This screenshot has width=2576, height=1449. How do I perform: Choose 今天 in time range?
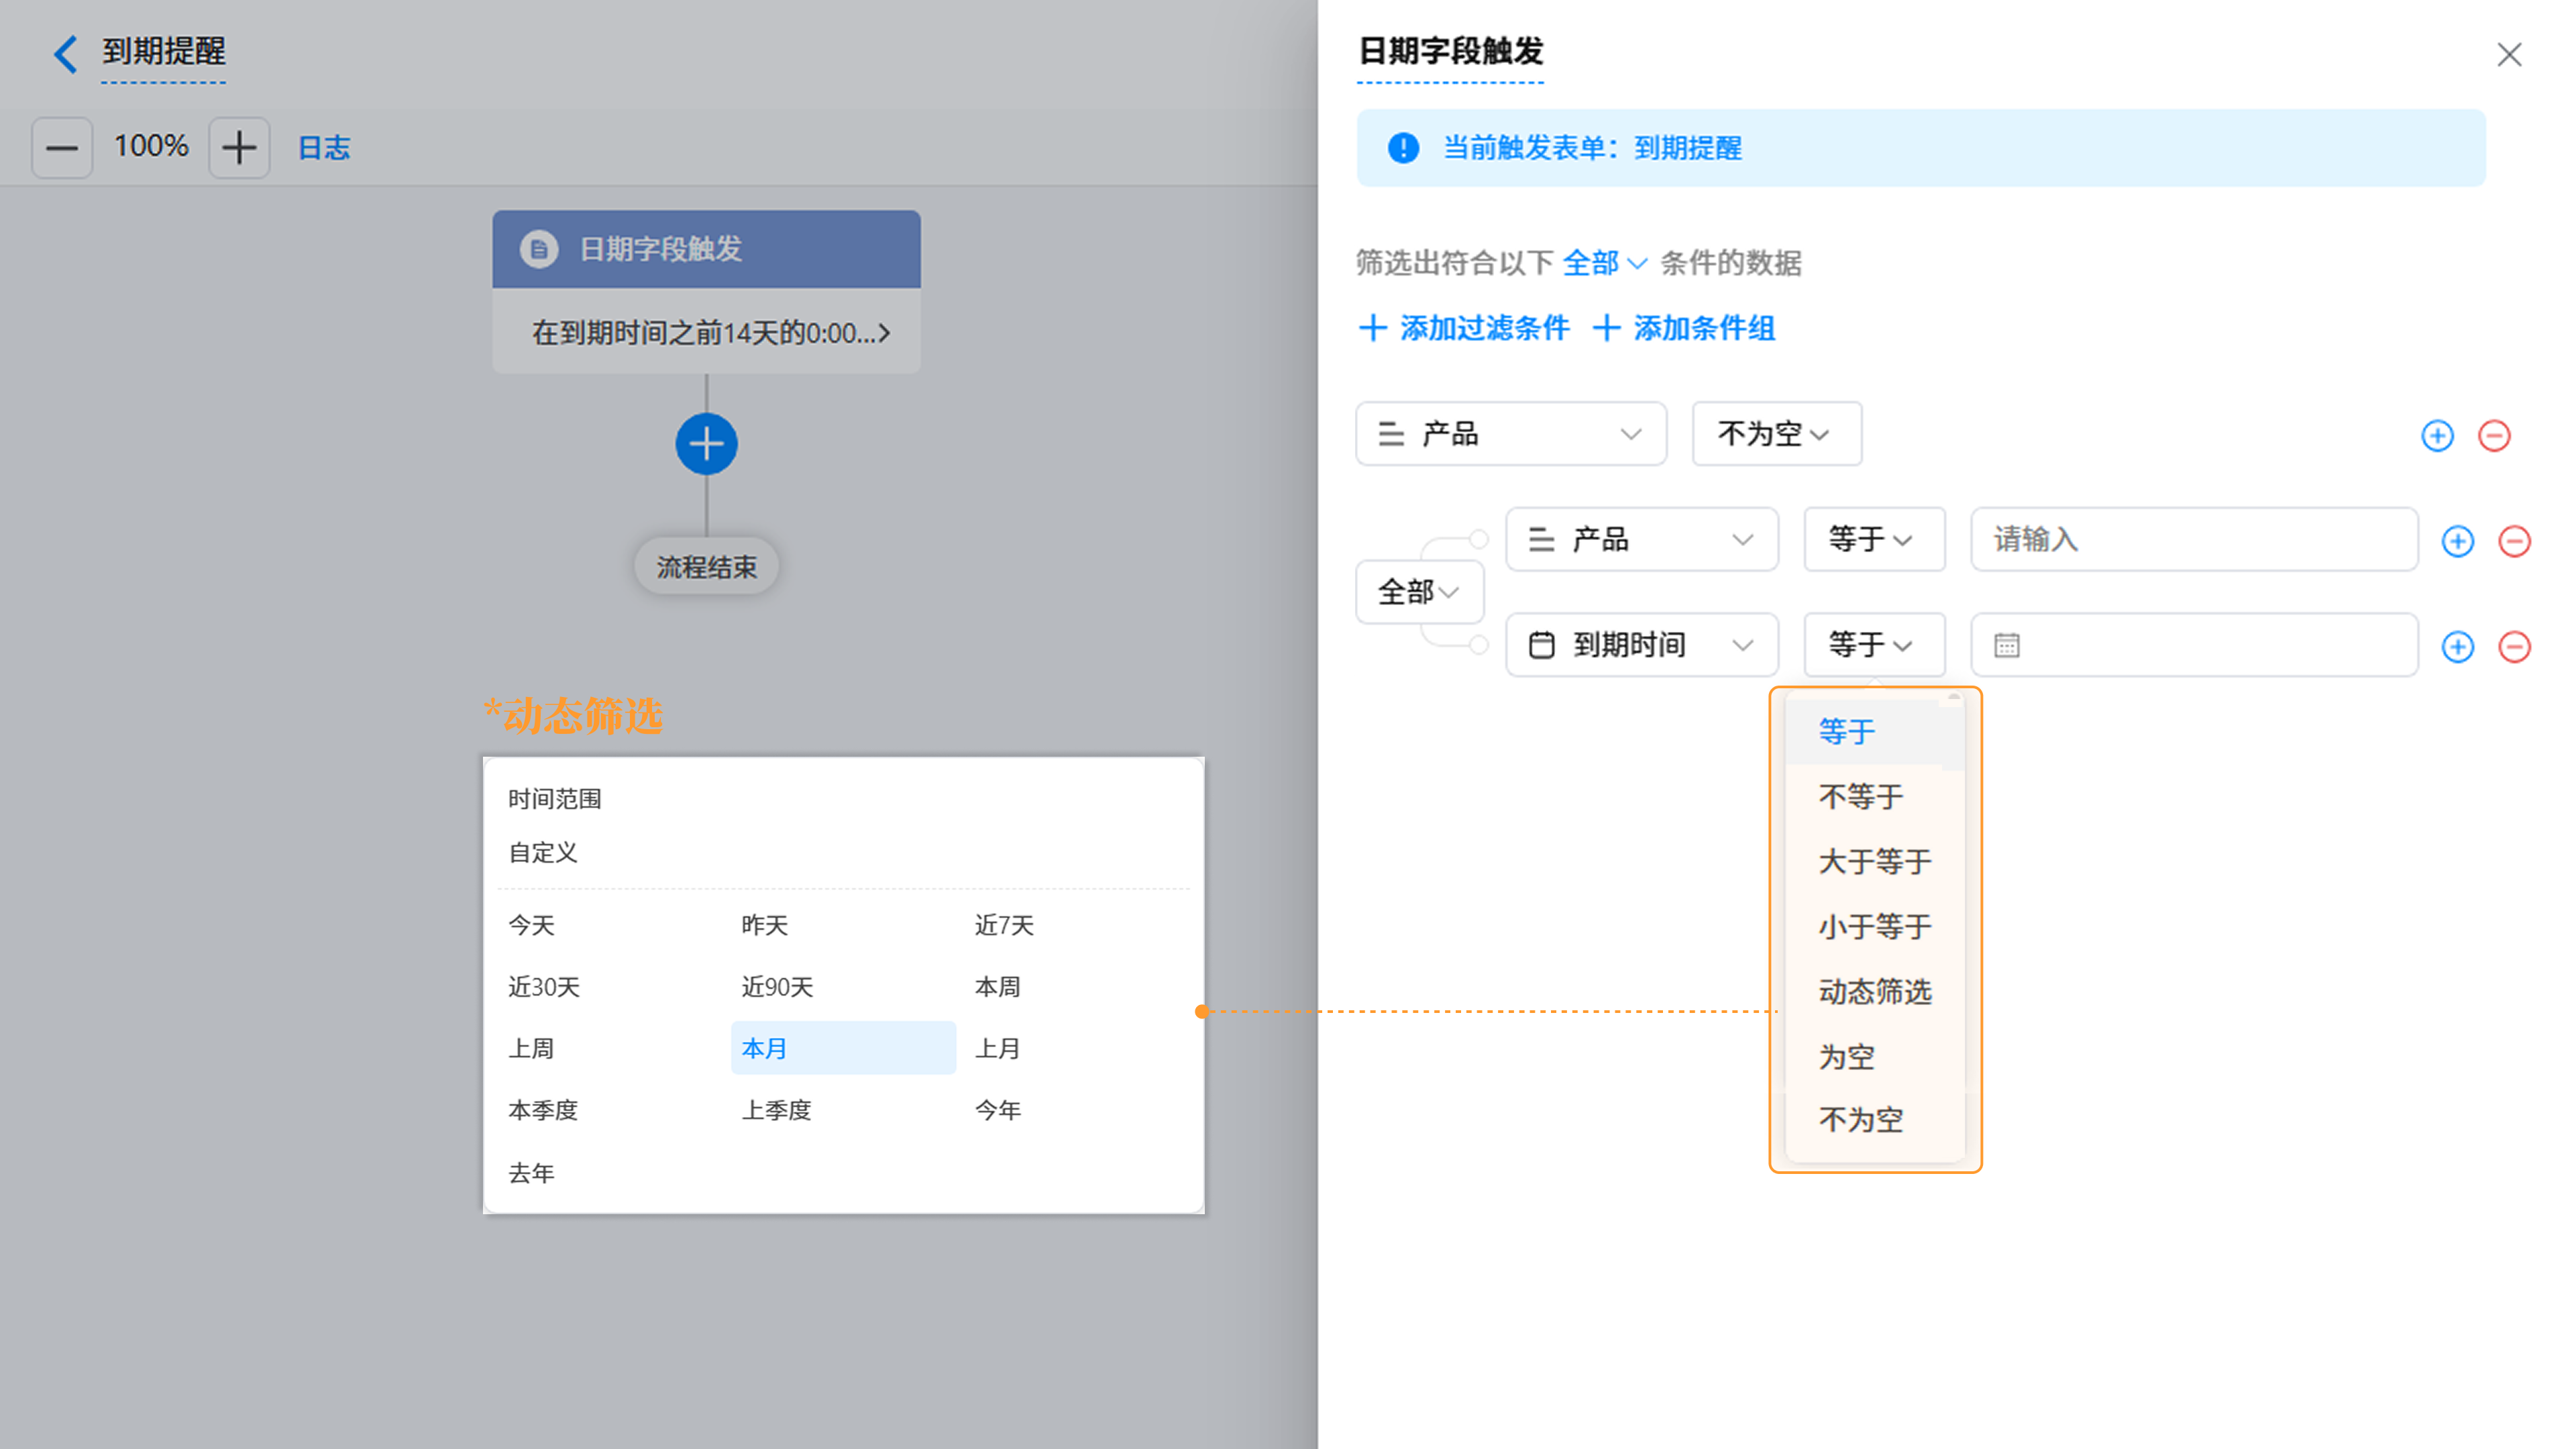tap(531, 925)
